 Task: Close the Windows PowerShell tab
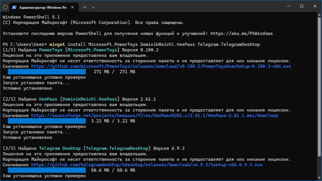73,7
